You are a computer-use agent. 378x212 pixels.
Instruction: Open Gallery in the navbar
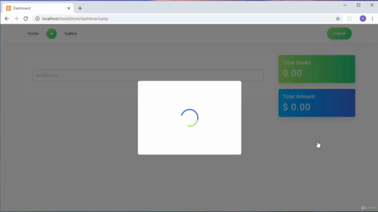click(71, 34)
